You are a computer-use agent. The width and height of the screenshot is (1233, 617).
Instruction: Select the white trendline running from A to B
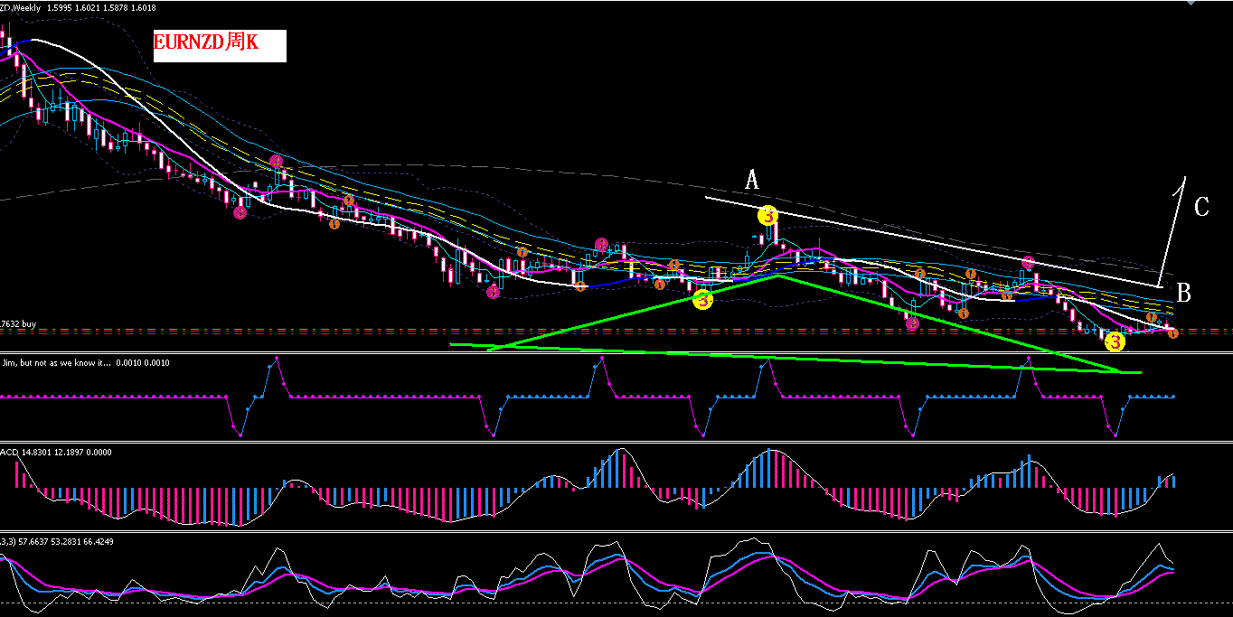pyautogui.click(x=933, y=241)
